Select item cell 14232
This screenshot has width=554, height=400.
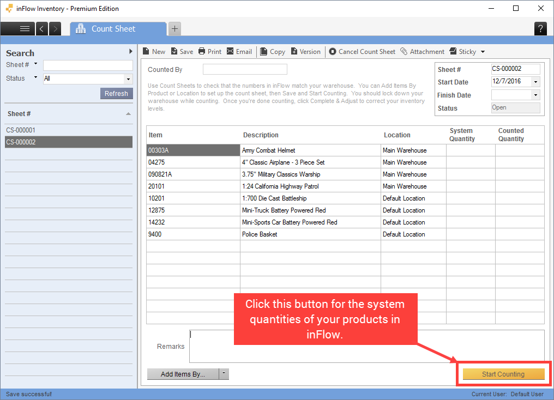[193, 222]
